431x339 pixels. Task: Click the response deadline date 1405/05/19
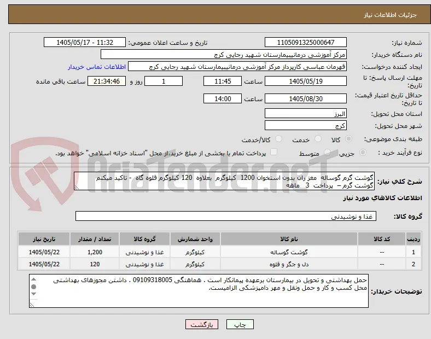point(305,81)
